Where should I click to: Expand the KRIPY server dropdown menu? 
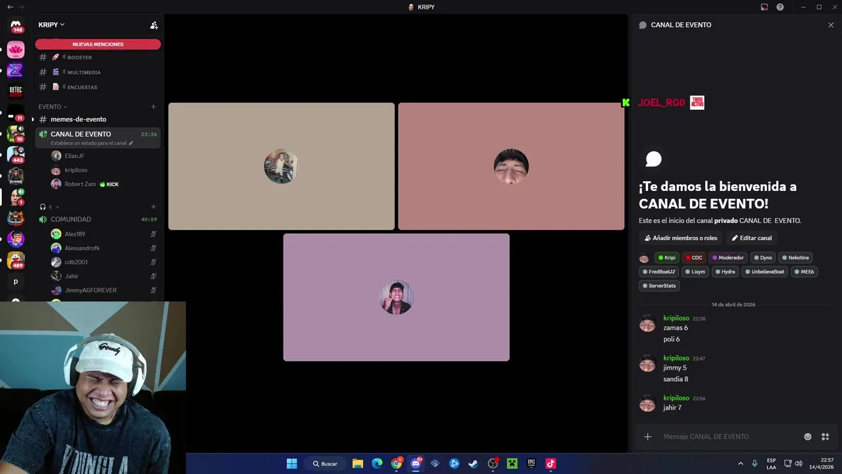pyautogui.click(x=52, y=24)
